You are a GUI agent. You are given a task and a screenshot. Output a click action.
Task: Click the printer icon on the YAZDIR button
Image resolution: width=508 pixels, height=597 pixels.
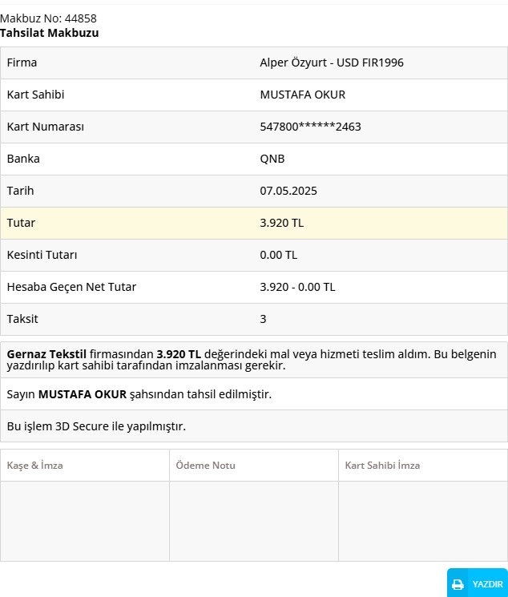click(458, 584)
